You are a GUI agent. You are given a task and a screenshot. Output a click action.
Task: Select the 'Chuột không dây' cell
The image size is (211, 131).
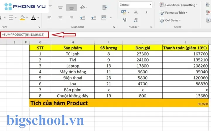73,96
